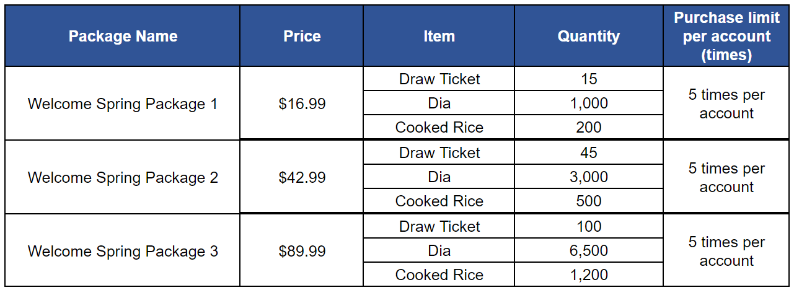This screenshot has height=290, width=794.
Task: Select the Quantity column header
Action: tap(589, 36)
